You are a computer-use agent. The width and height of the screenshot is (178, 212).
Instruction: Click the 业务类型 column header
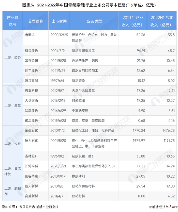tap(94, 21)
